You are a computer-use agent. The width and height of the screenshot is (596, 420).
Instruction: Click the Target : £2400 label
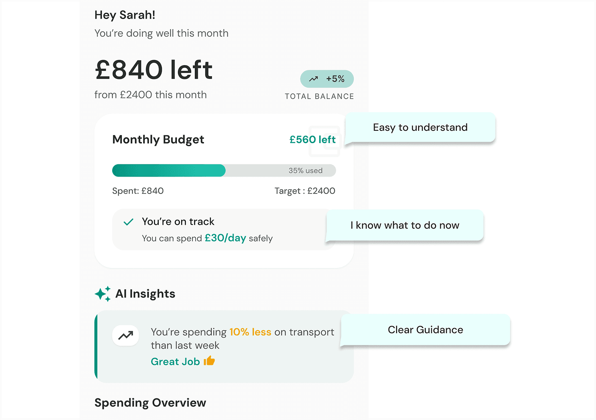point(305,191)
